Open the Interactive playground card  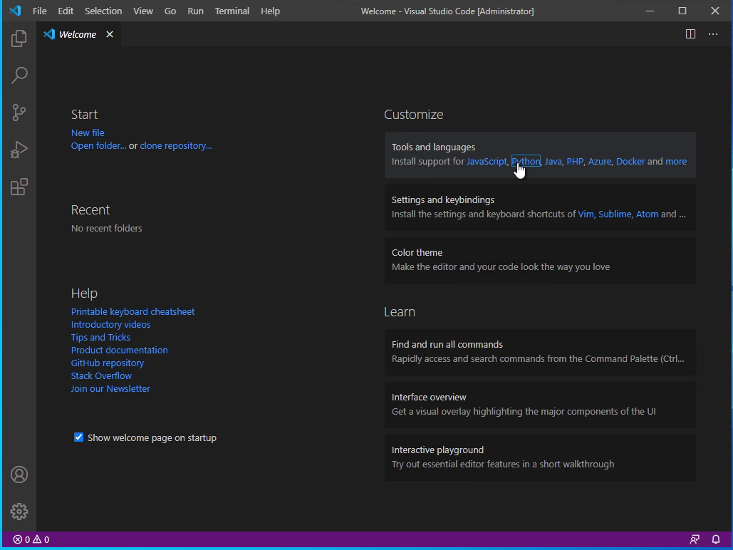click(x=540, y=458)
